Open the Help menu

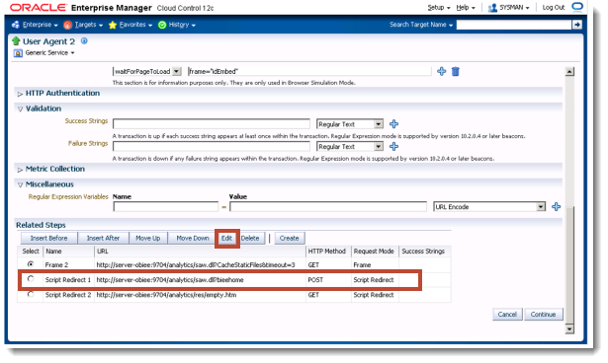pyautogui.click(x=466, y=8)
